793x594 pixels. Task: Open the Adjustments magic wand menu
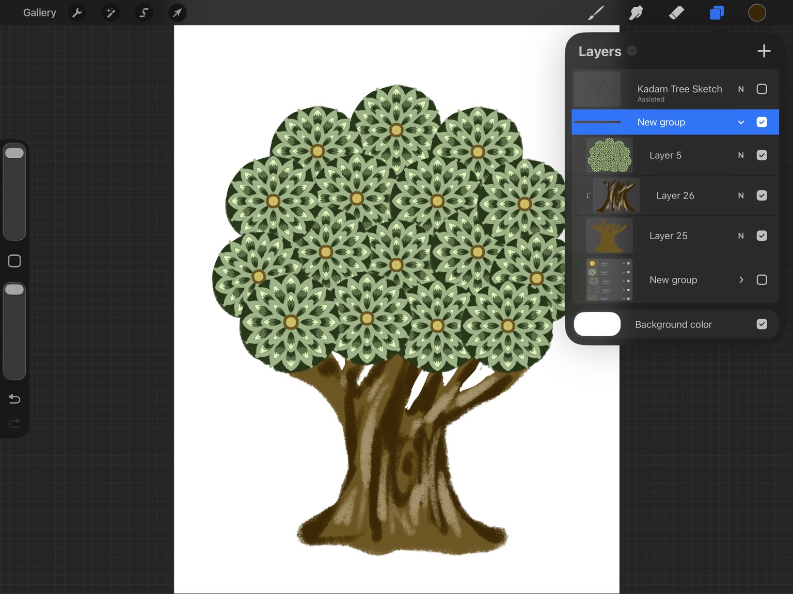click(110, 12)
